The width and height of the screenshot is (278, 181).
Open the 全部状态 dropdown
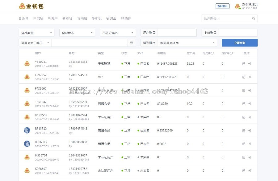point(77,33)
